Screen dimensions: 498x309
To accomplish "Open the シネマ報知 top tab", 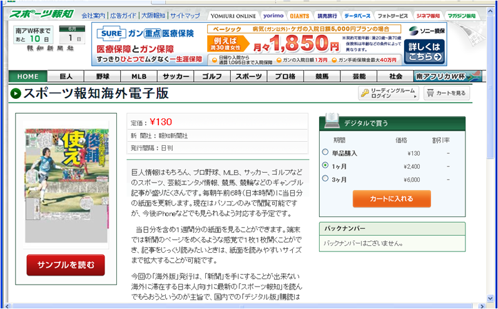I will click(x=428, y=16).
